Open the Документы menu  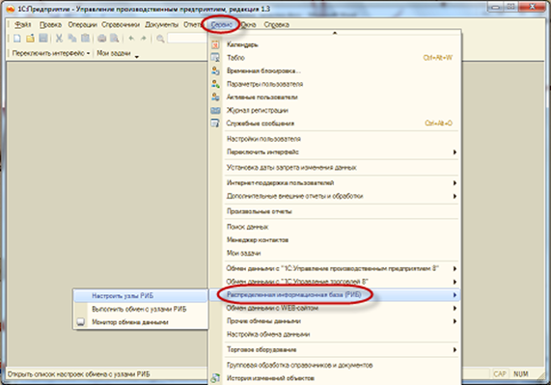click(162, 24)
